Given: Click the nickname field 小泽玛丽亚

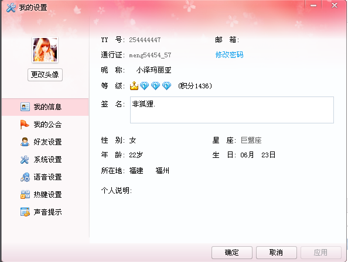Looking at the screenshot, I should (x=153, y=70).
